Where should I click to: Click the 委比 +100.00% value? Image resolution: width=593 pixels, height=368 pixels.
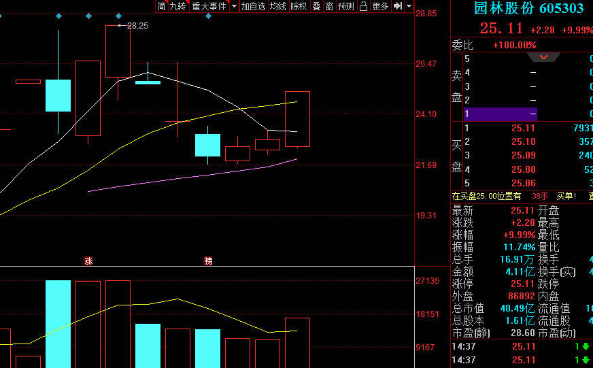click(x=515, y=46)
